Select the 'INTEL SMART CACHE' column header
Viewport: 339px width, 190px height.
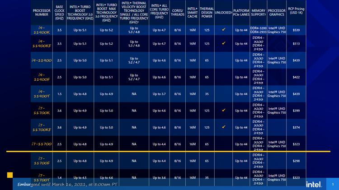point(193,13)
